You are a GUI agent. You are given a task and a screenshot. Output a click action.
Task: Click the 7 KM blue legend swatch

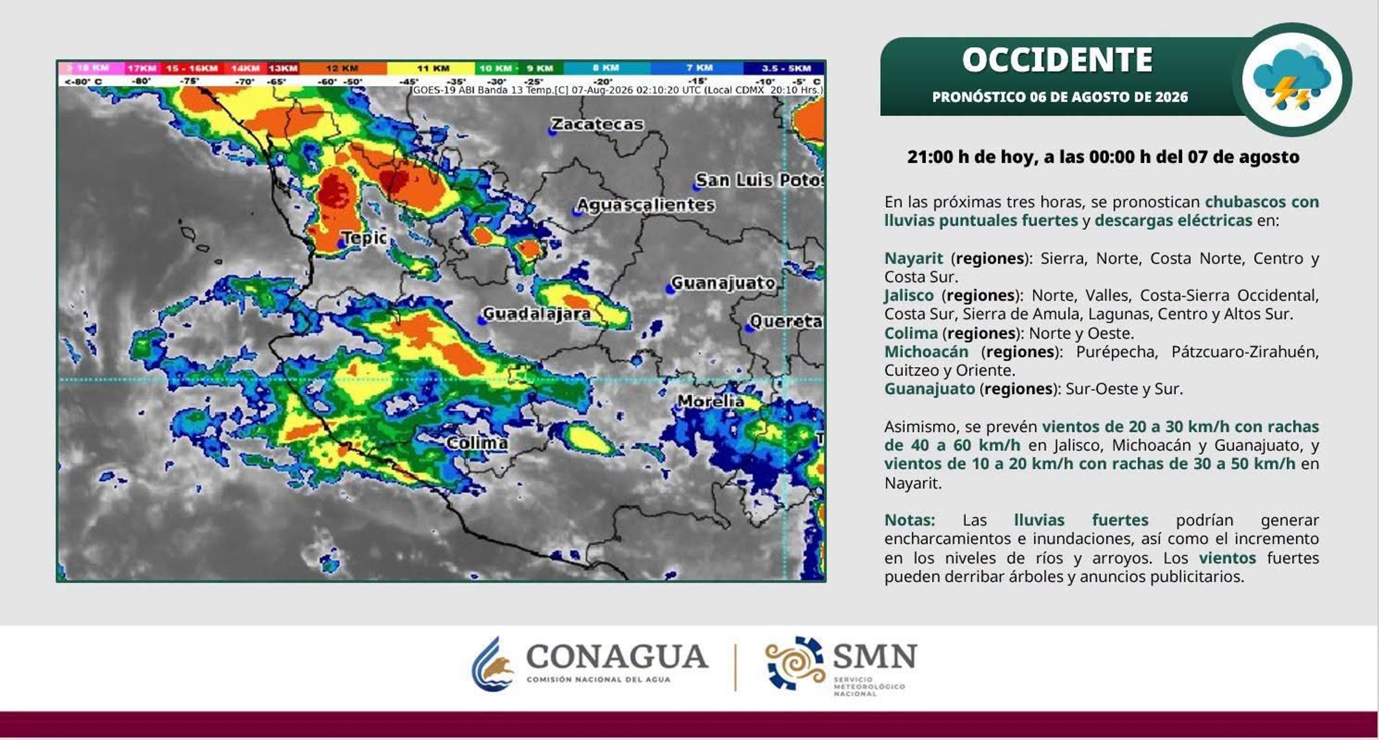(697, 68)
